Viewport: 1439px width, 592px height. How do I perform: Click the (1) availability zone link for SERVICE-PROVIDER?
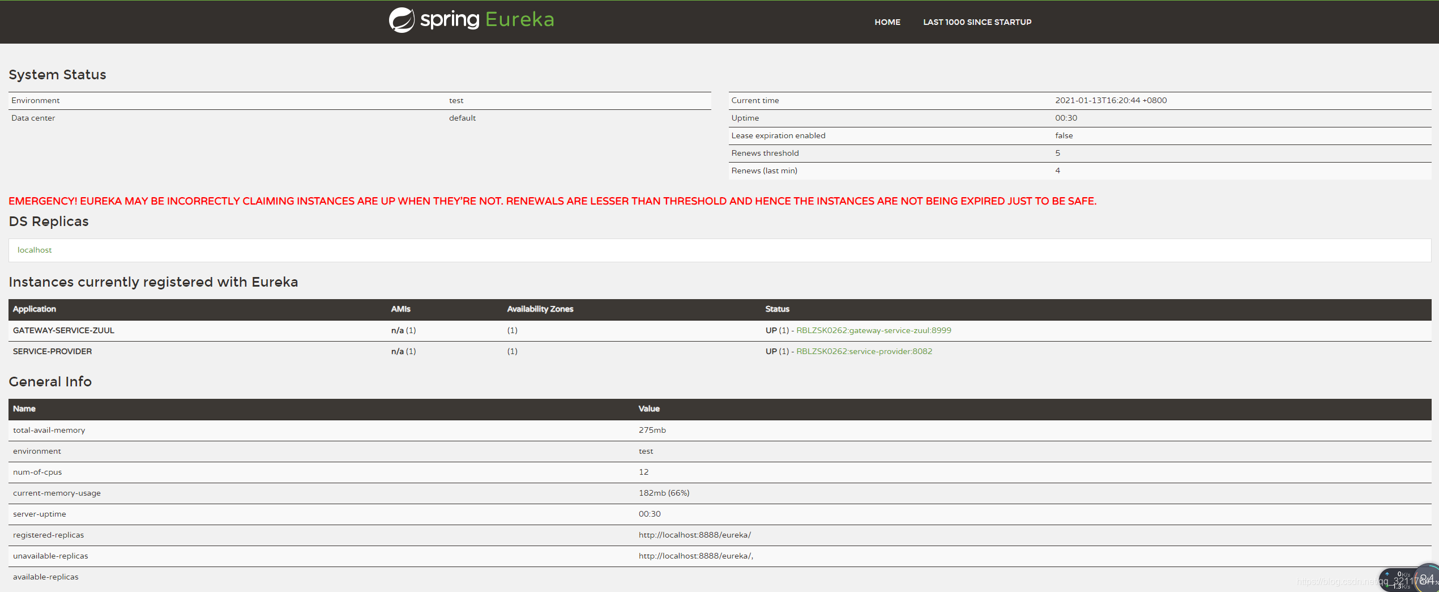511,351
